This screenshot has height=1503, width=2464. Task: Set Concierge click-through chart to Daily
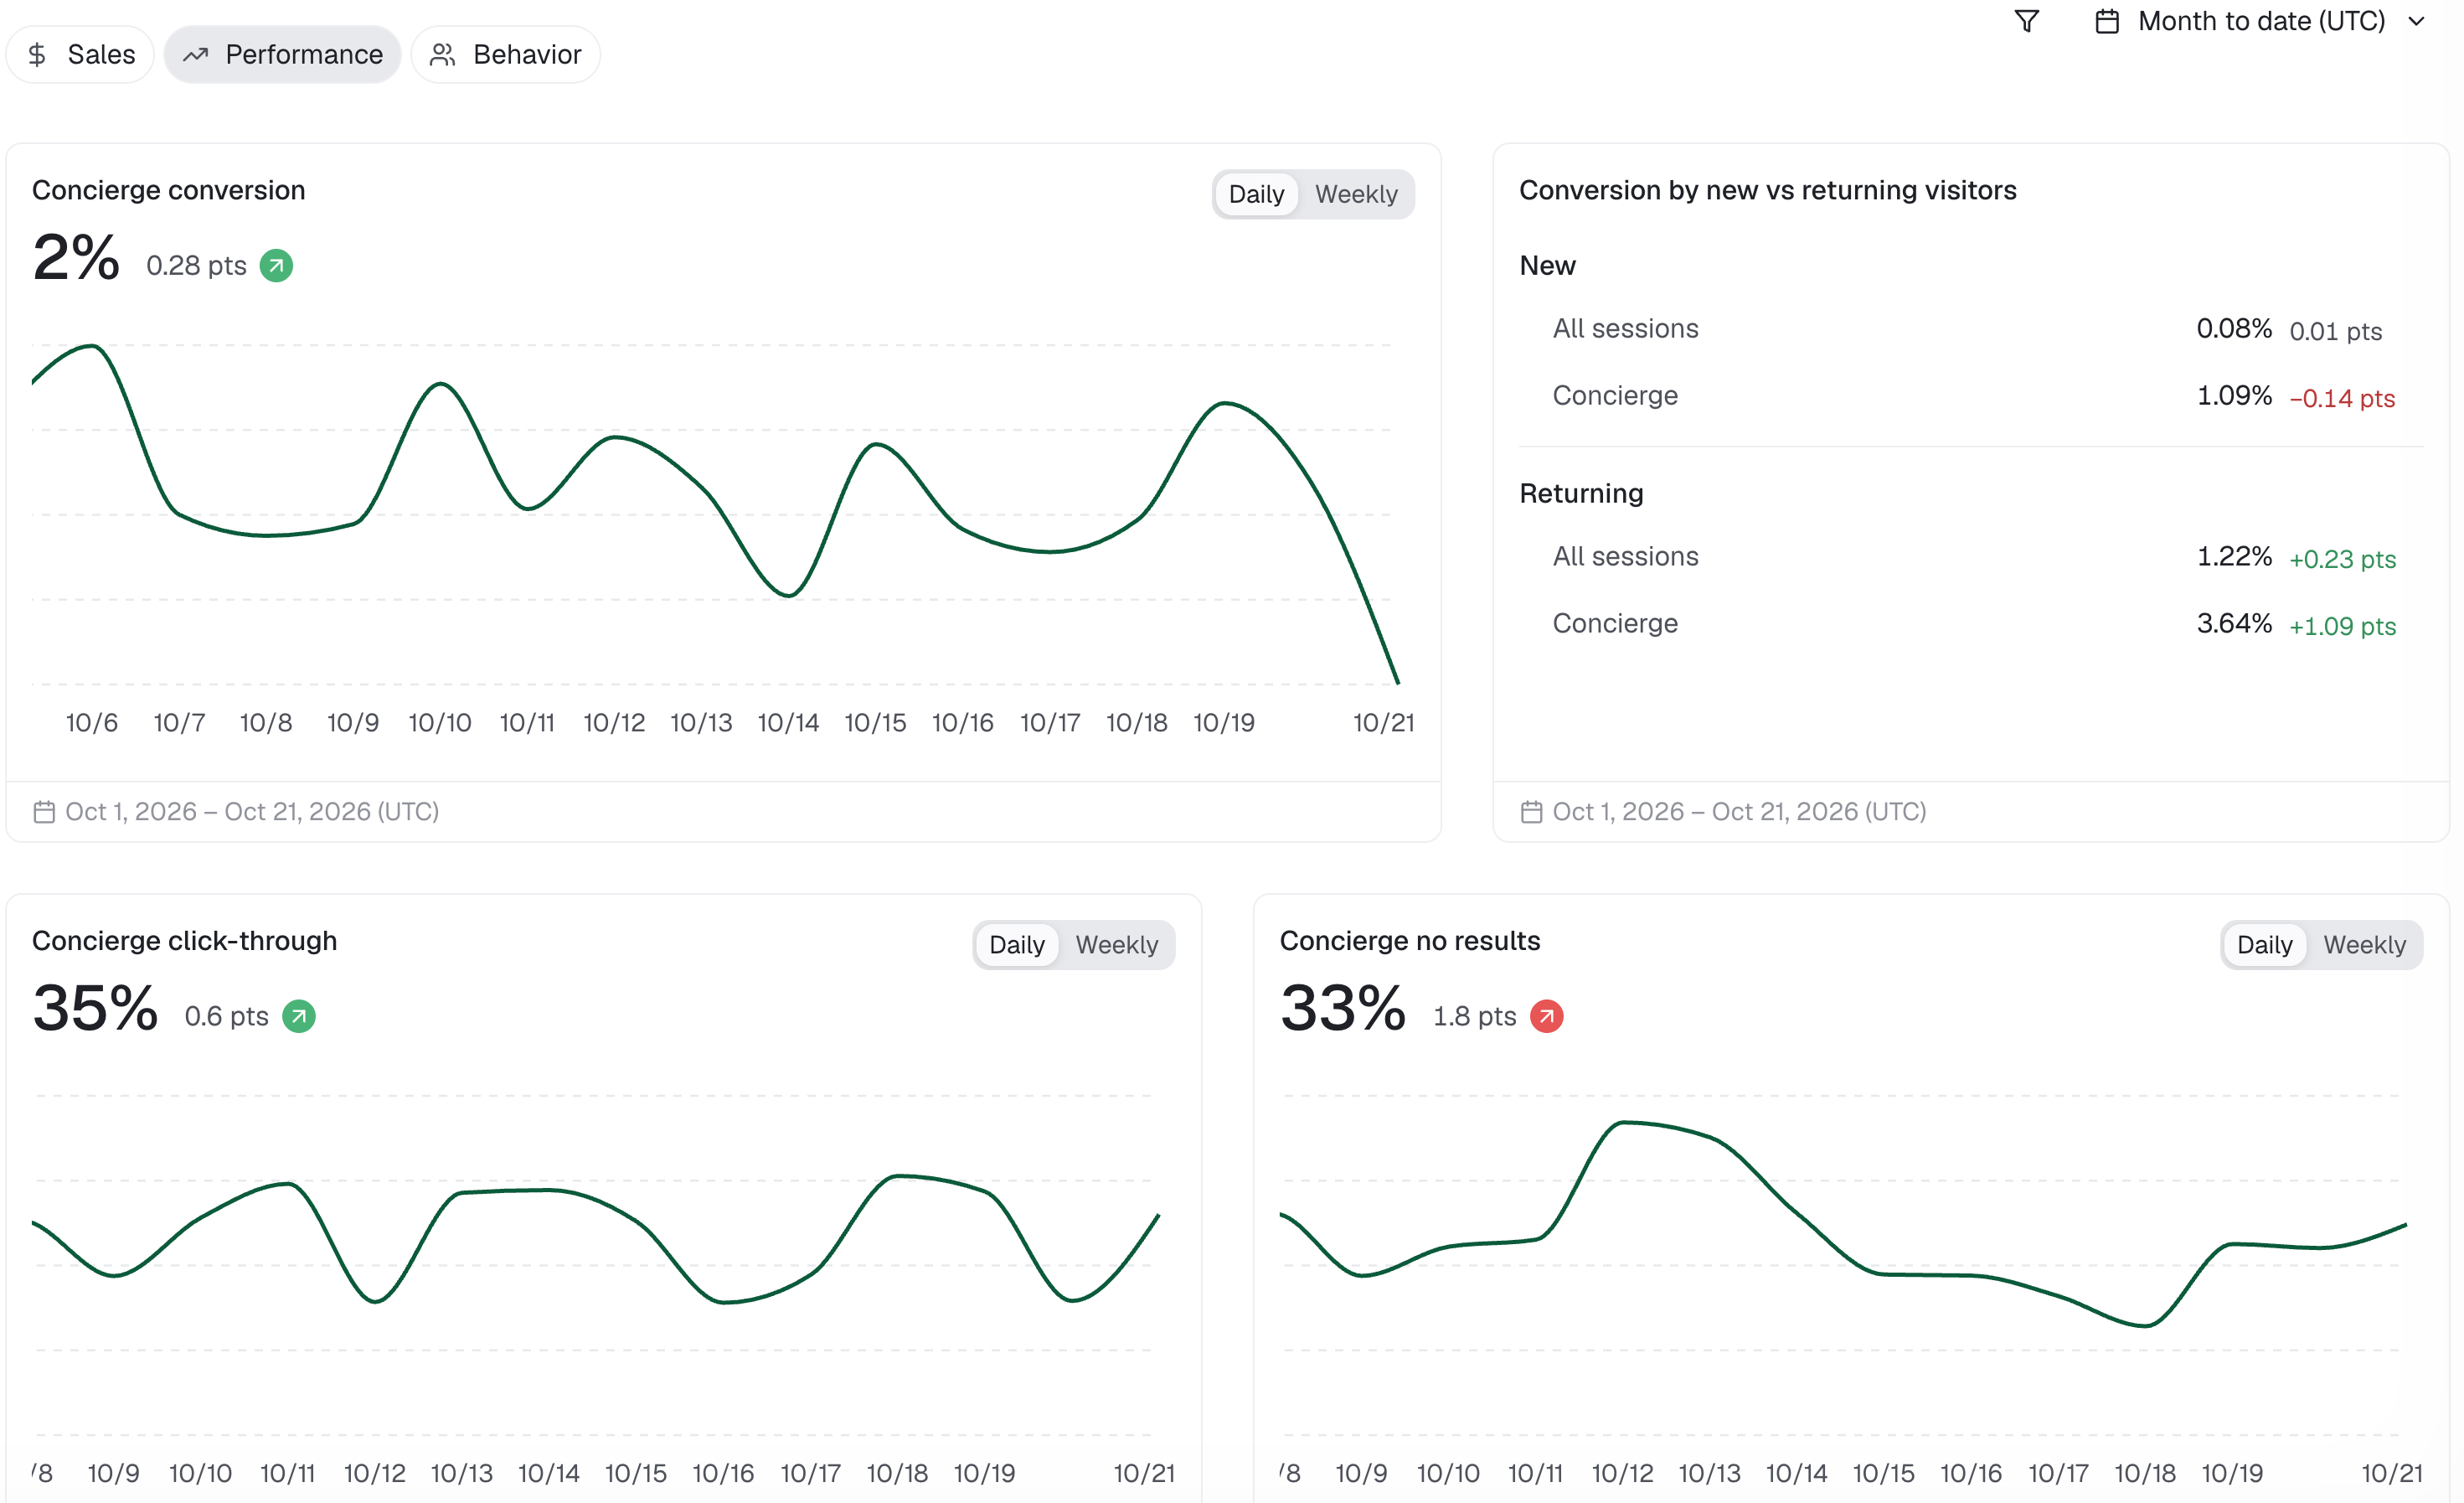pos(1016,945)
